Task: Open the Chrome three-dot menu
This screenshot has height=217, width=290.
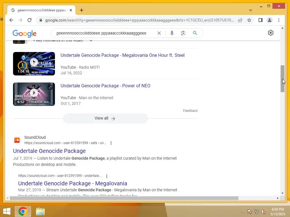Action: coord(279,20)
